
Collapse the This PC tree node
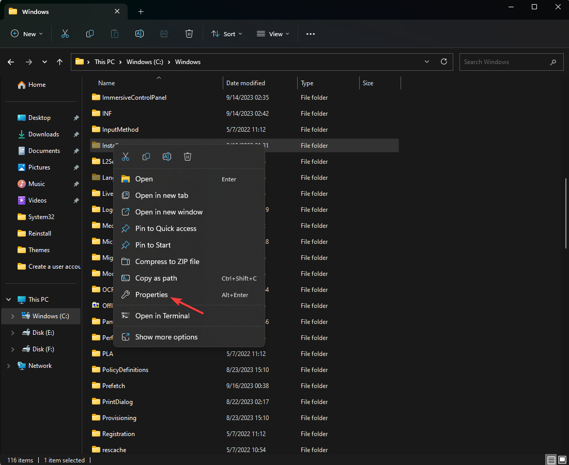click(9, 300)
